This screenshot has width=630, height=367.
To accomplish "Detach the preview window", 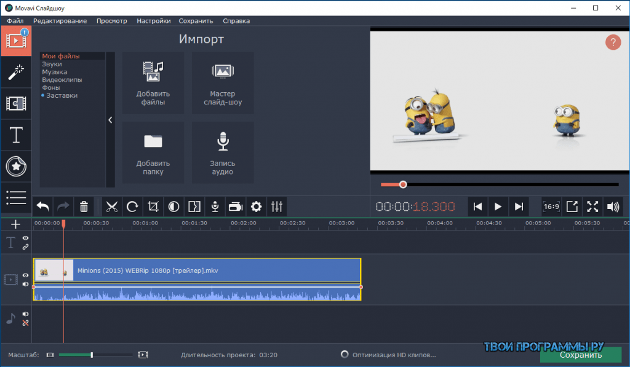I will point(572,207).
